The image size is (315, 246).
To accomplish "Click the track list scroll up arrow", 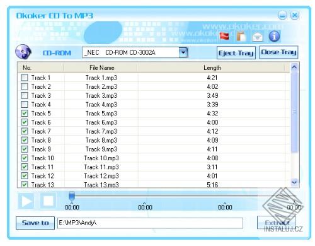I will pos(294,67).
